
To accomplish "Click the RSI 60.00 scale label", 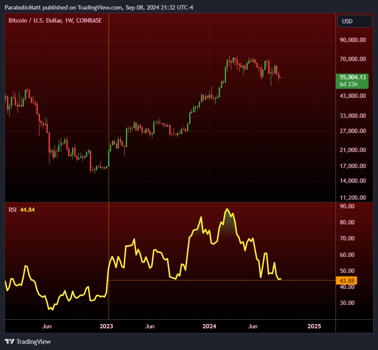I will click(347, 255).
